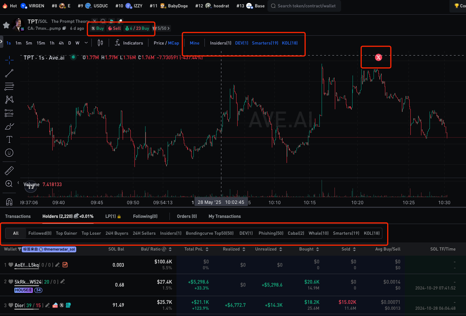
Task: Toggle the Mine trades marker on chart
Action: click(195, 43)
